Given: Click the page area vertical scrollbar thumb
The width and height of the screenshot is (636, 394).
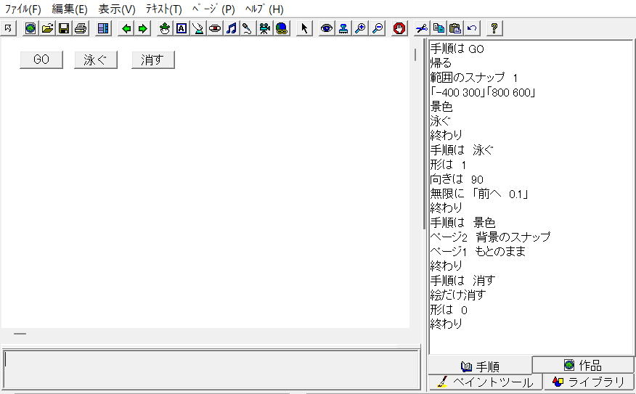Looking at the screenshot, I should pyautogui.click(x=415, y=54).
